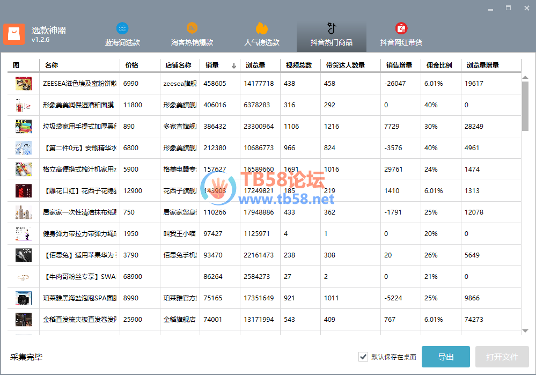Open the 格立高便携式榨汁机 thumbnail
This screenshot has width=536, height=376.
coord(24,169)
